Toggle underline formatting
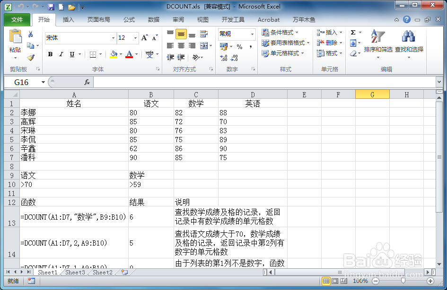The image size is (447, 290). (x=70, y=54)
